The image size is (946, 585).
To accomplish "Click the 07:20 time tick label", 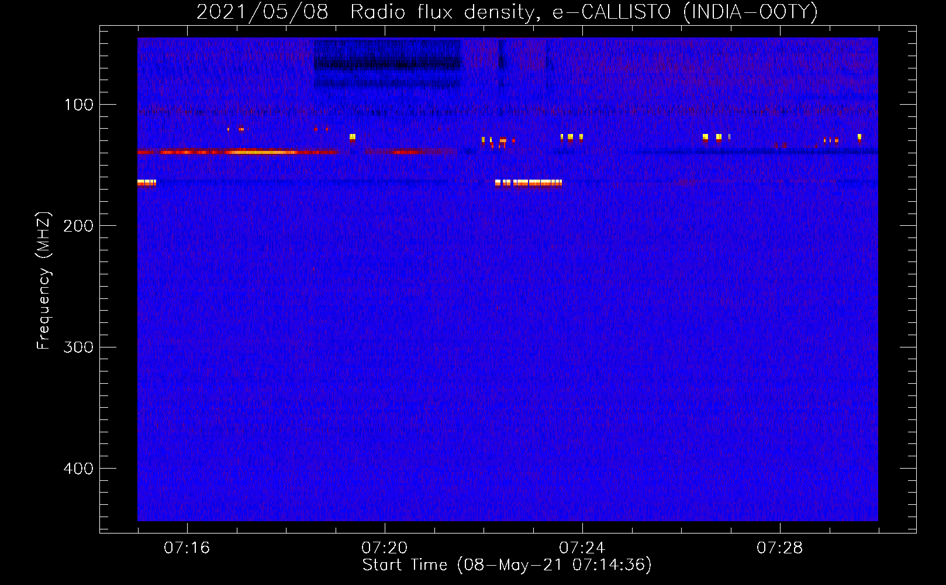I will pyautogui.click(x=384, y=548).
